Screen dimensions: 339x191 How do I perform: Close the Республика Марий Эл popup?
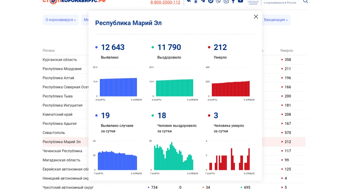tap(256, 17)
